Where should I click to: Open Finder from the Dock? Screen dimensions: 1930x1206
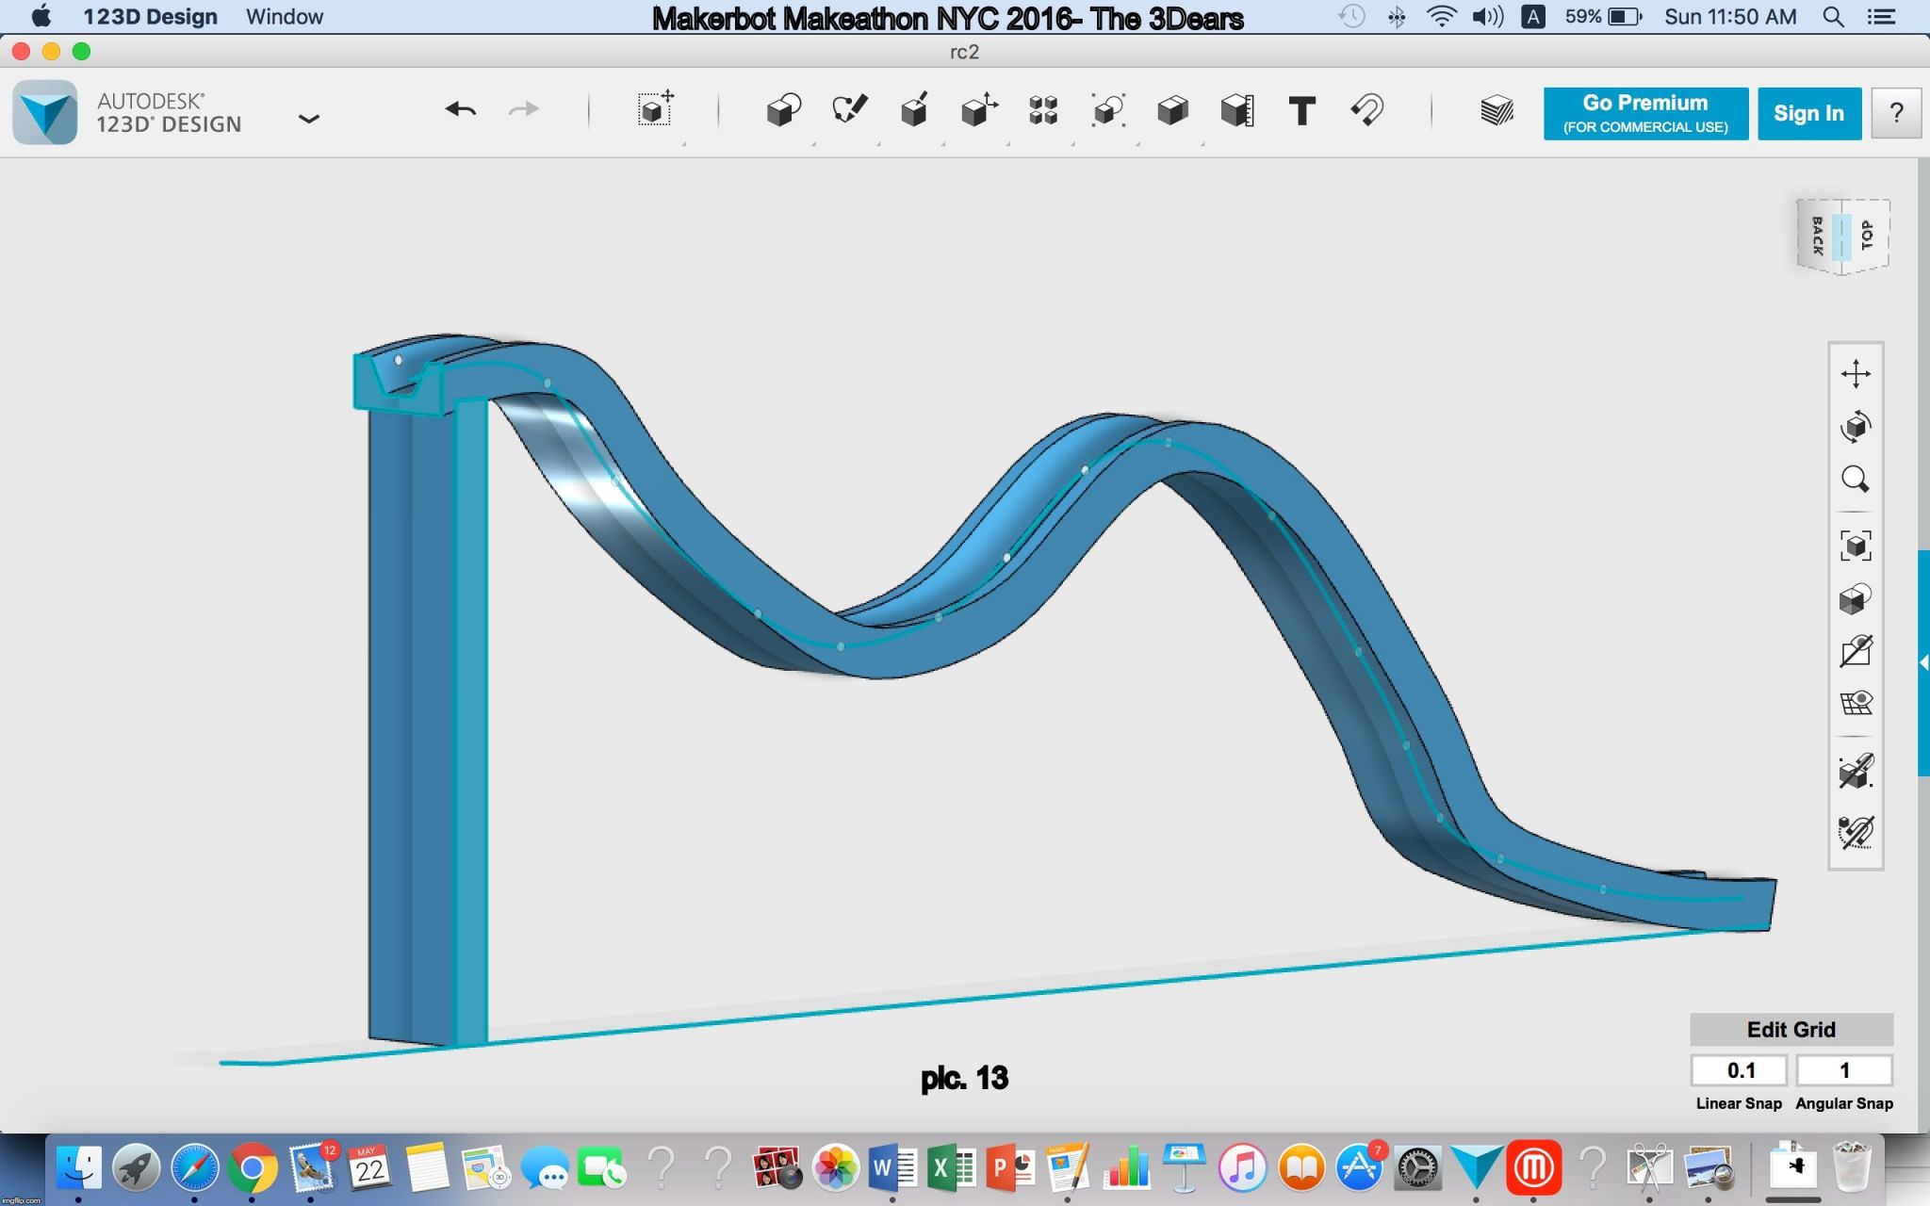tap(78, 1168)
